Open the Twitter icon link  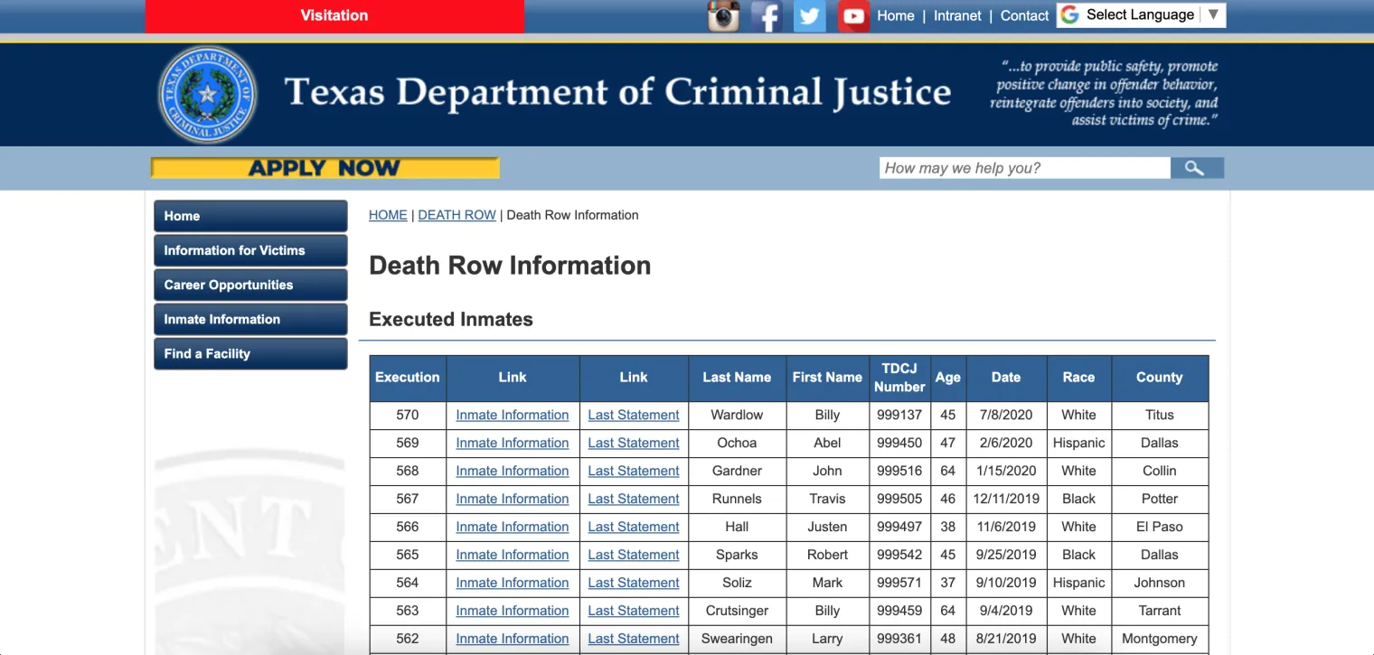[810, 16]
